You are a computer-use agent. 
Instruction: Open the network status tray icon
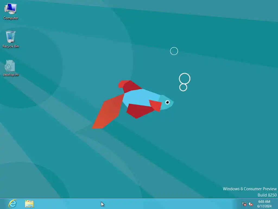(x=244, y=204)
